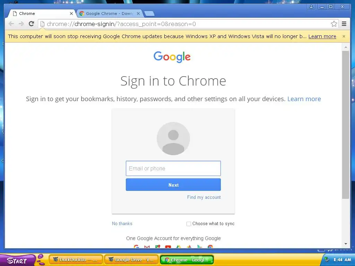Click the 8:46 AM clock
Screen dimensions: 355x266
tap(342, 260)
